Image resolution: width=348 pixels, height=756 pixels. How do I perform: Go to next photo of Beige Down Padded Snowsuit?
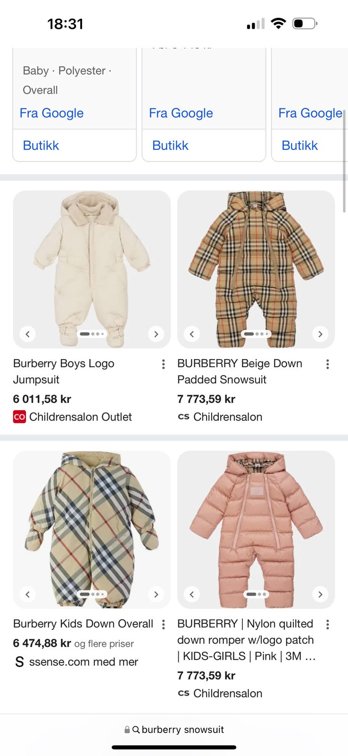(x=320, y=334)
